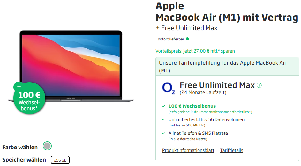Click the info icon beside Free Unlimited Max

click(259, 85)
